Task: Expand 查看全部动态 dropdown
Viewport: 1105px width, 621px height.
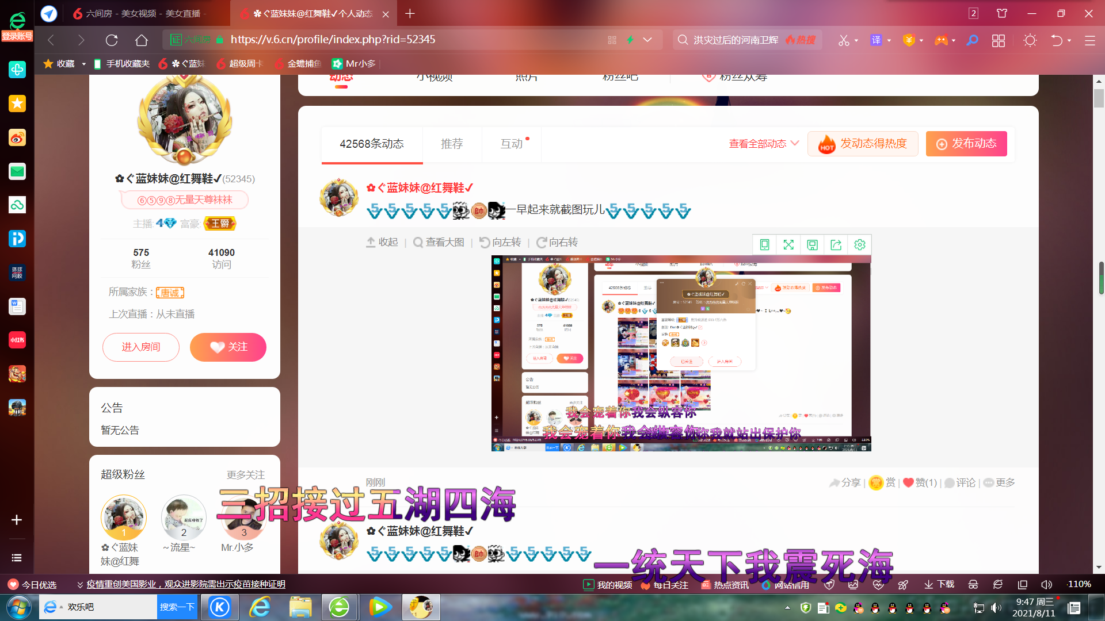Action: pyautogui.click(x=764, y=144)
